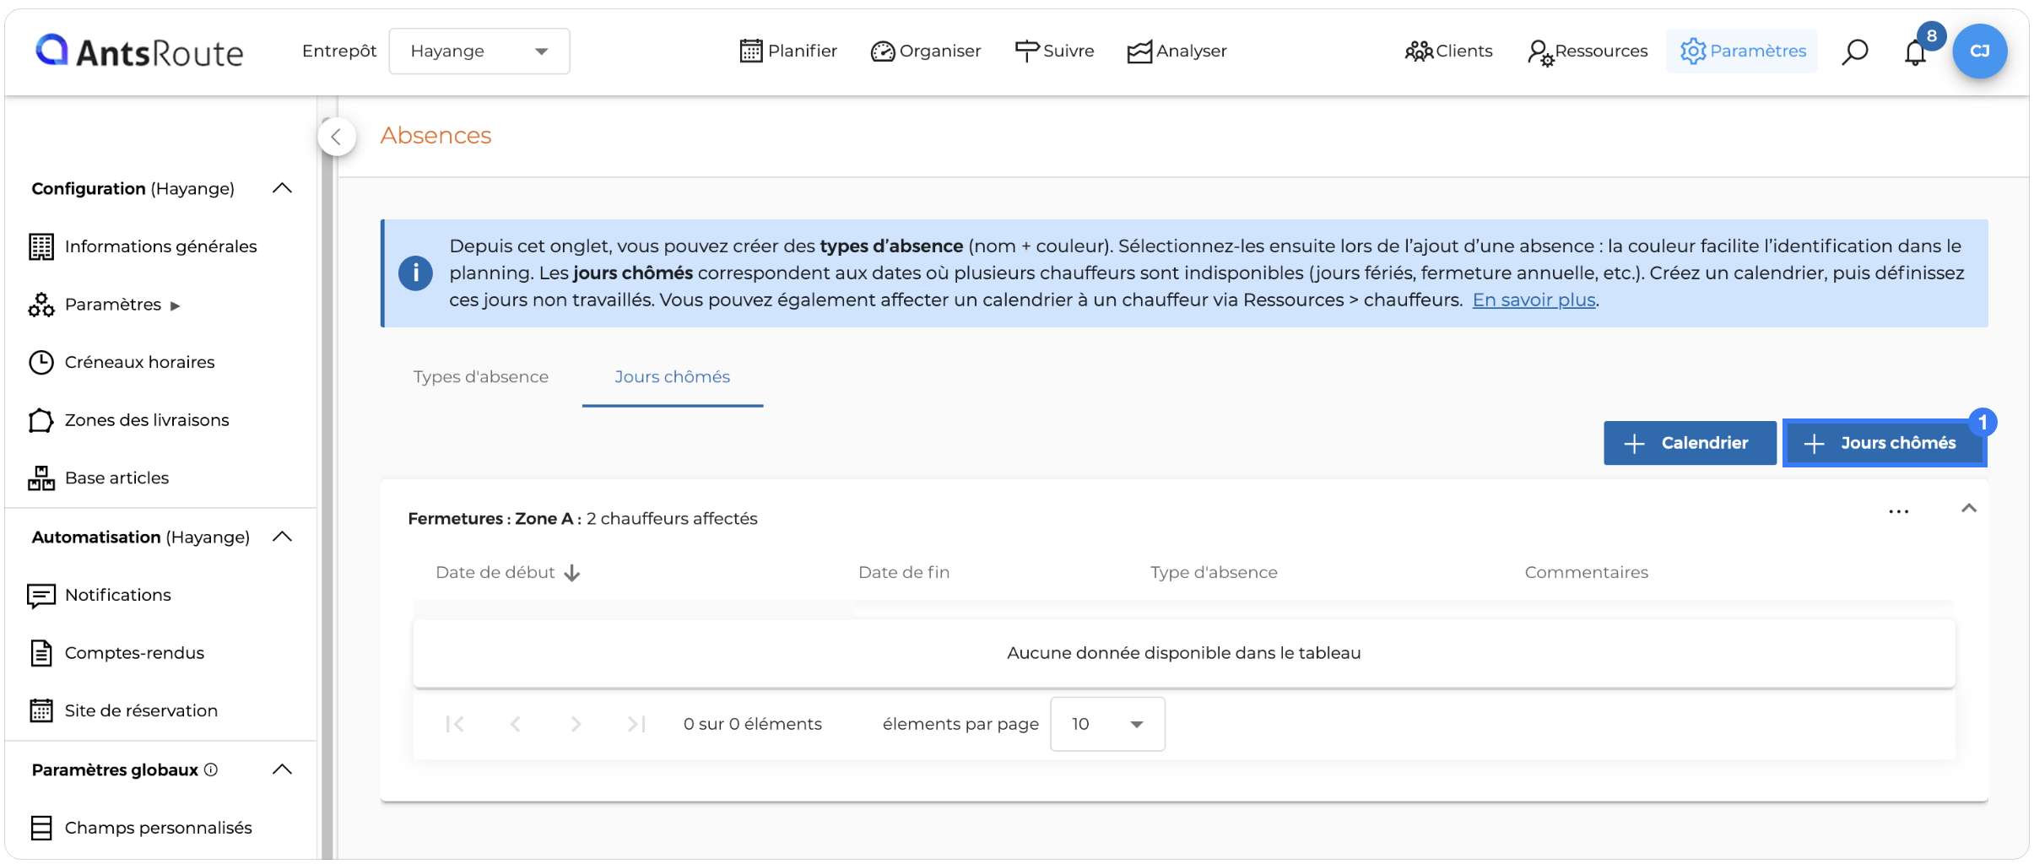
Task: Open Base articles
Action: (x=116, y=478)
